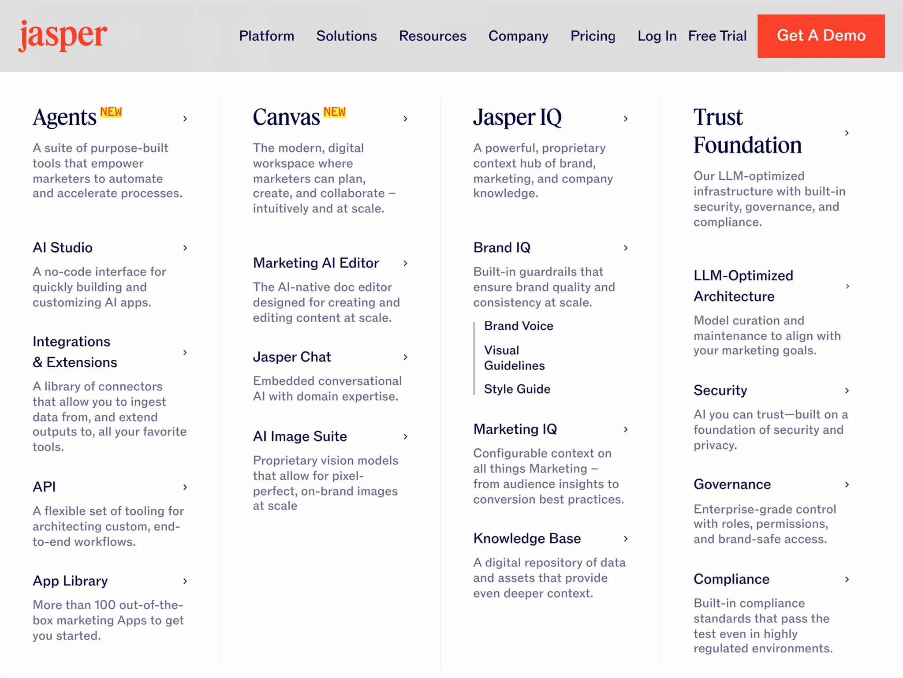Open the Trust Foundation heading link
This screenshot has height=678, width=903.
[748, 131]
